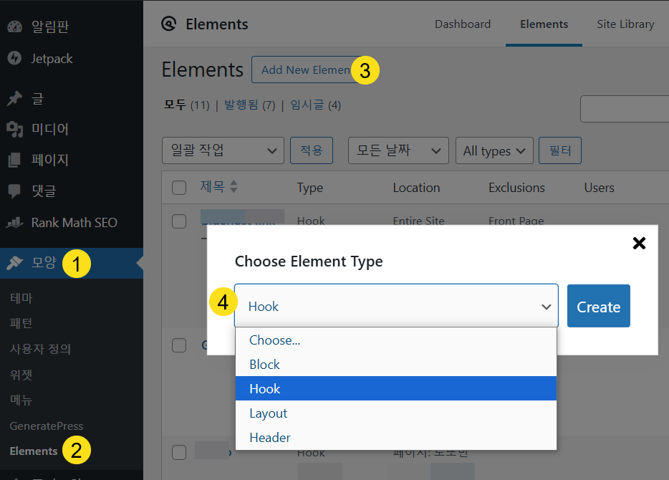Open the 일괄 작업 bulk actions dropdown
Screen dimensions: 669x480
pyautogui.click(x=223, y=150)
